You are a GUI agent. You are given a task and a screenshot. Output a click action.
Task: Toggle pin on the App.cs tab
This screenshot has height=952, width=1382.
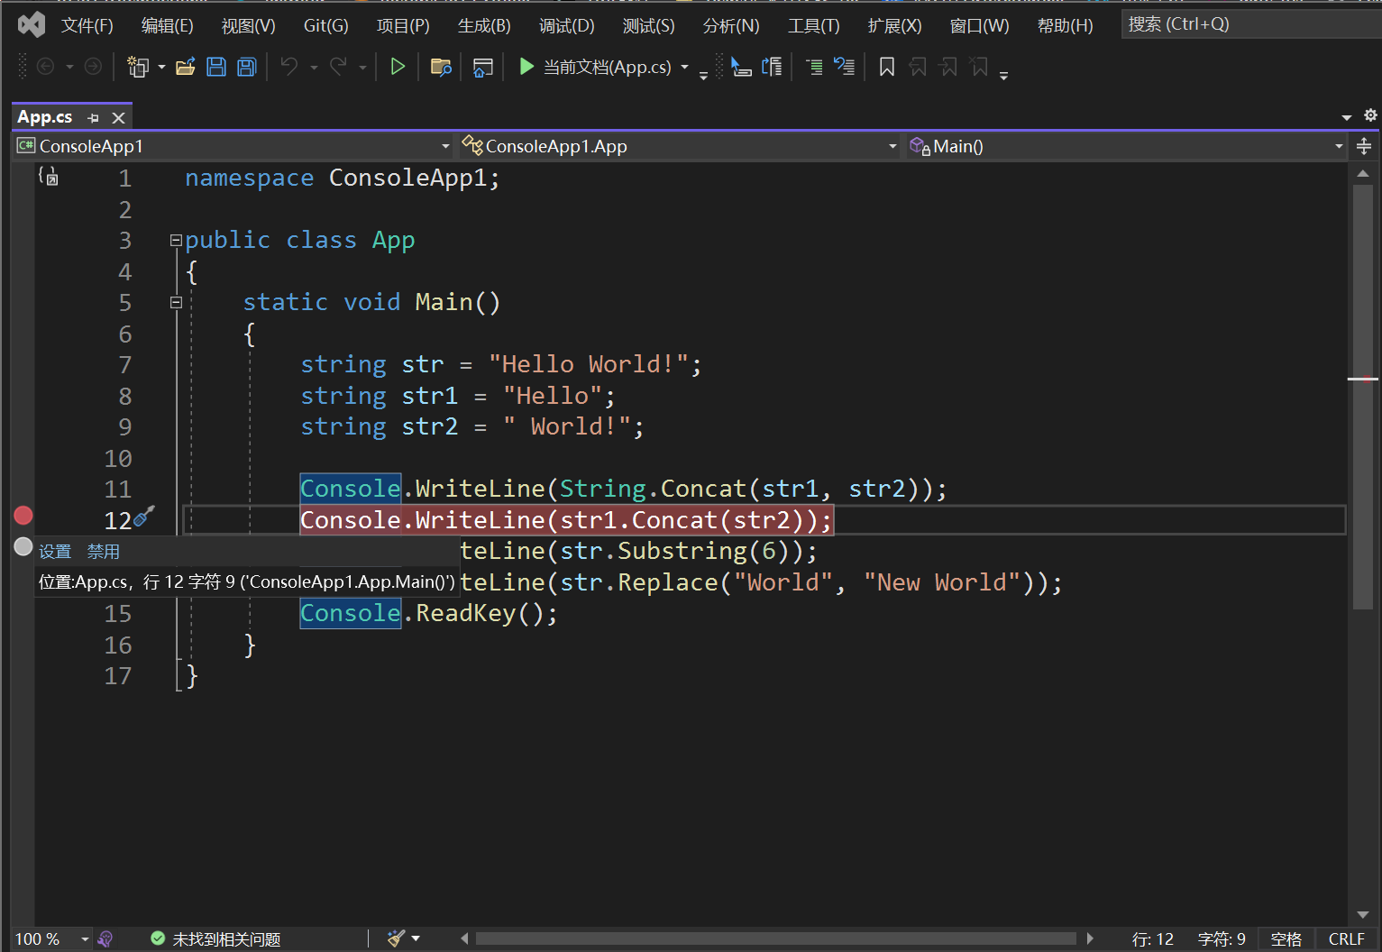click(93, 118)
